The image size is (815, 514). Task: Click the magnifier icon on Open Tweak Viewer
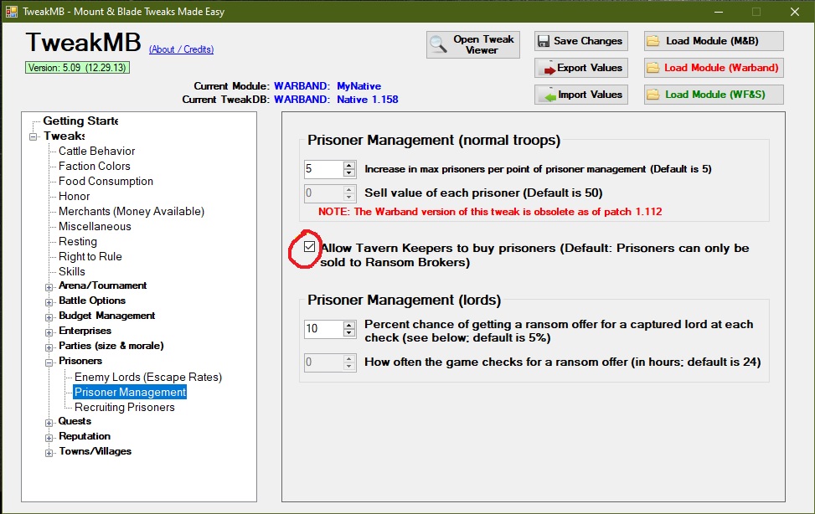pyautogui.click(x=438, y=44)
